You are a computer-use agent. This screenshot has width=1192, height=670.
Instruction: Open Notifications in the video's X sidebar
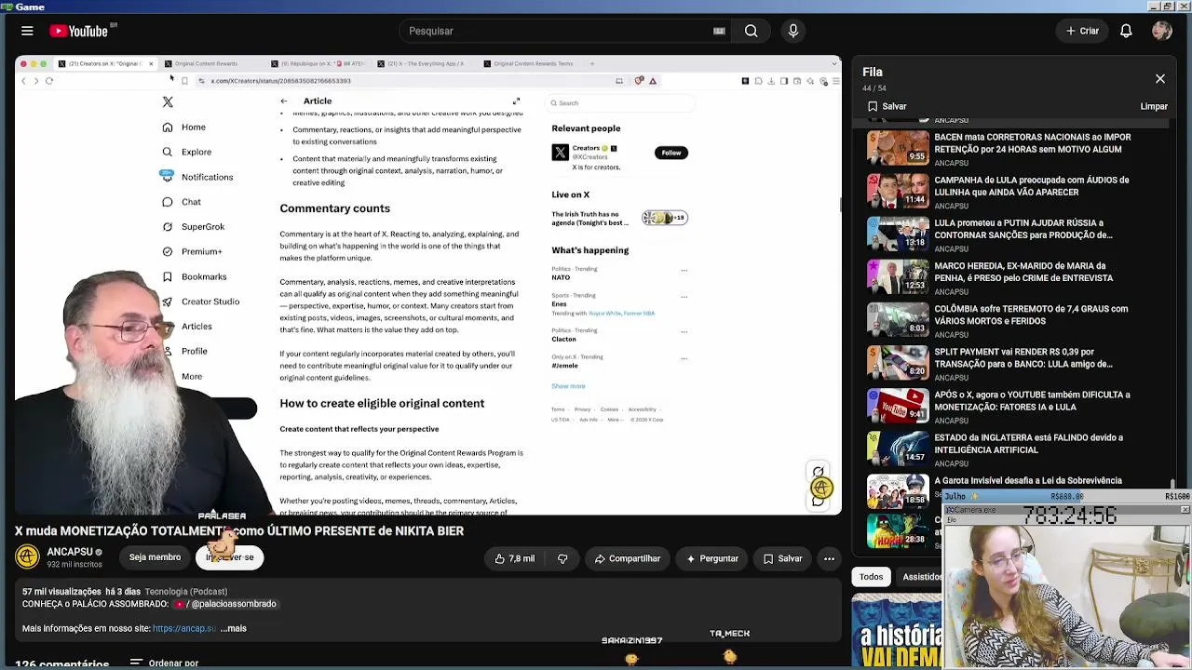197,177
